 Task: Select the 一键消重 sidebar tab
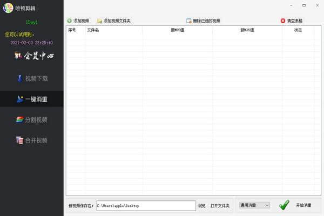[x=32, y=99]
